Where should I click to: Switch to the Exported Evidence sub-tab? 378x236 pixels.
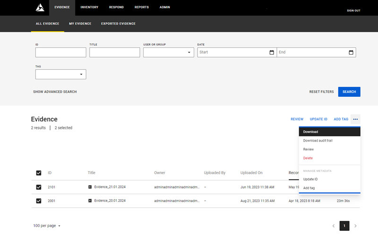(x=119, y=24)
